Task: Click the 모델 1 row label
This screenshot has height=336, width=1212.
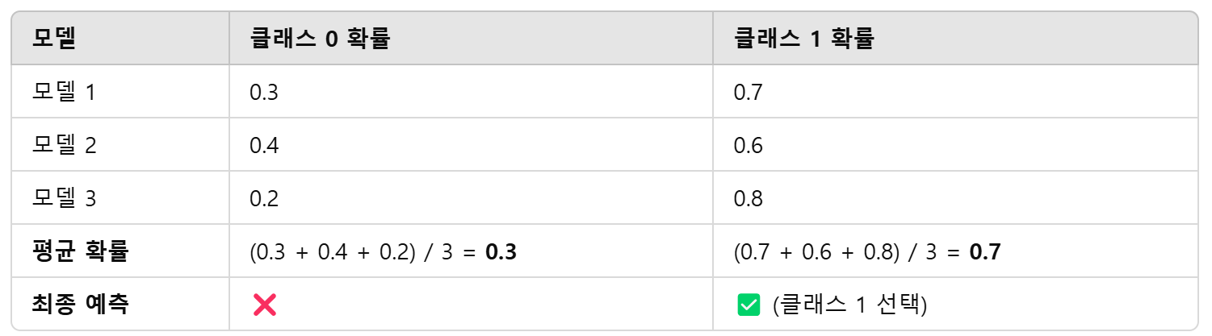Action: [64, 92]
